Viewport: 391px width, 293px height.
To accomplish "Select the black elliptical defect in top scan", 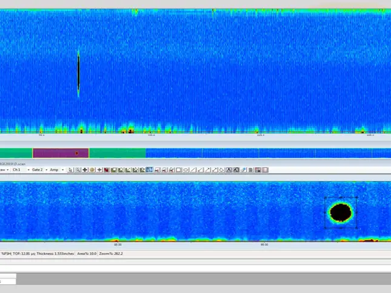I will coord(79,73).
